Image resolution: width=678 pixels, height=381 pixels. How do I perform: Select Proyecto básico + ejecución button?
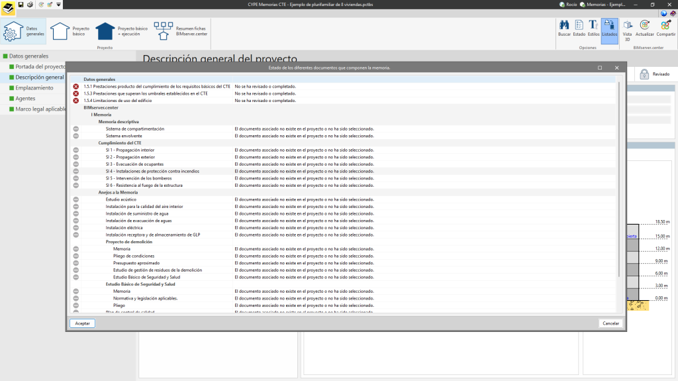(x=122, y=31)
